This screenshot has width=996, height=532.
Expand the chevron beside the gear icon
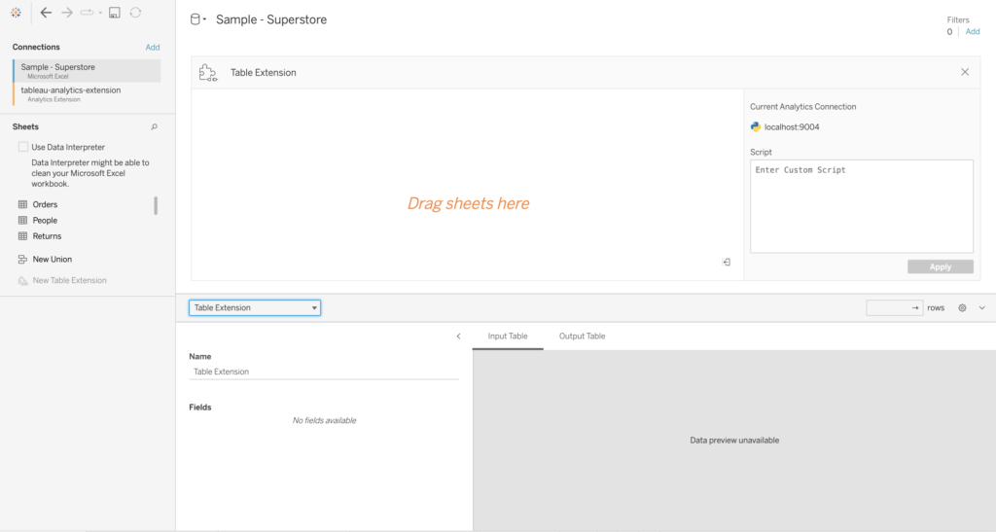pyautogui.click(x=981, y=307)
